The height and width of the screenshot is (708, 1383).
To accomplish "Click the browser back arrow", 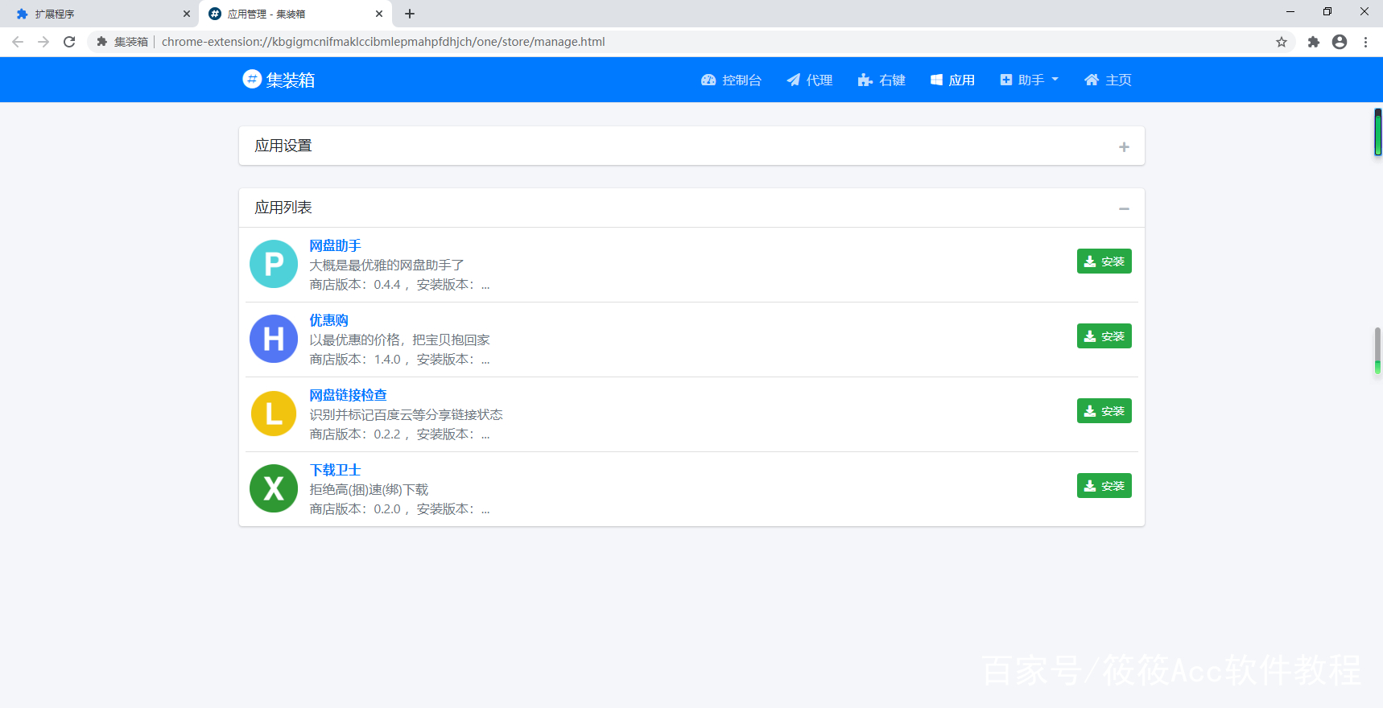I will pos(18,42).
